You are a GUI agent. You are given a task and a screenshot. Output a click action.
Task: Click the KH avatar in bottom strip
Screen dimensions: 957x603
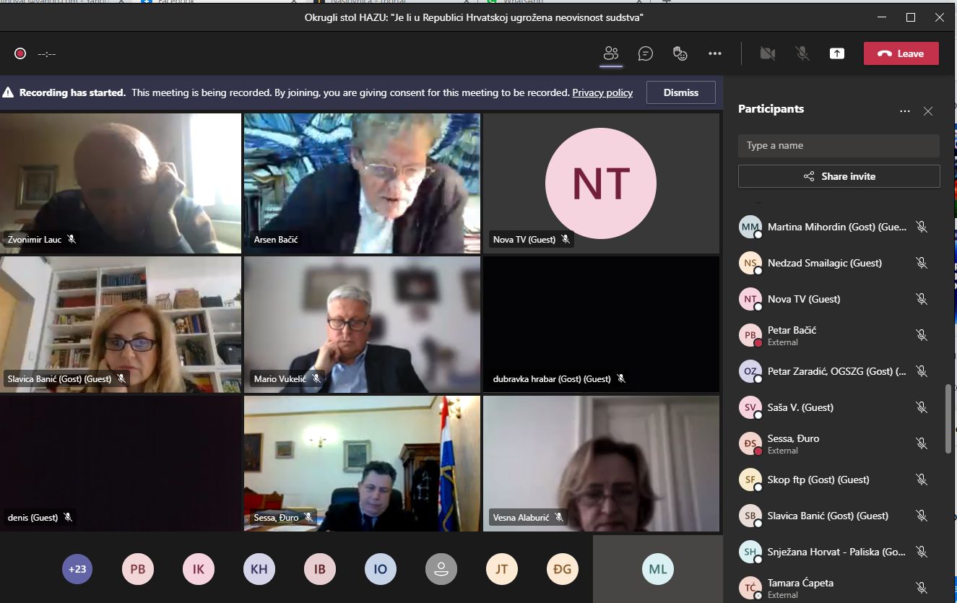[259, 569]
